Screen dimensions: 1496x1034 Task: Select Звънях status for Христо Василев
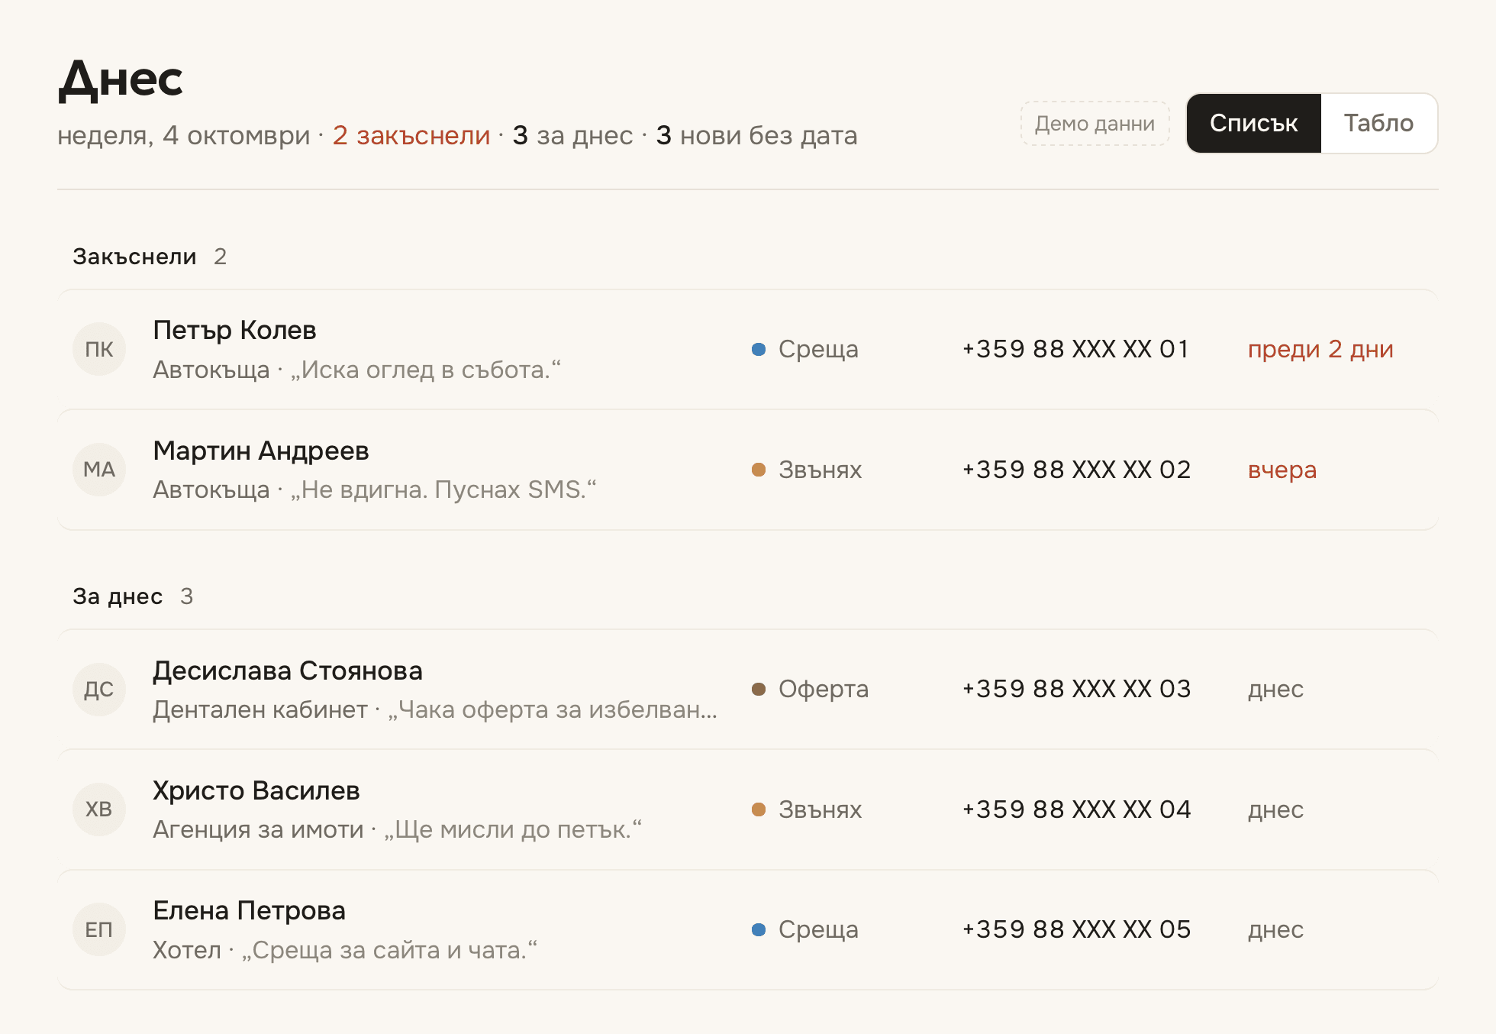[x=807, y=809]
